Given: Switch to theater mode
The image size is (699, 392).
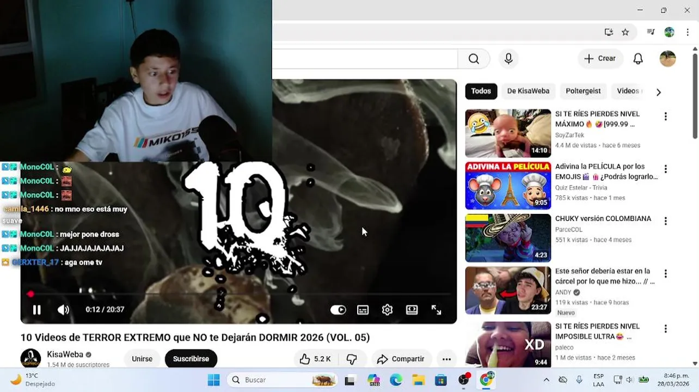Looking at the screenshot, I should click(412, 310).
